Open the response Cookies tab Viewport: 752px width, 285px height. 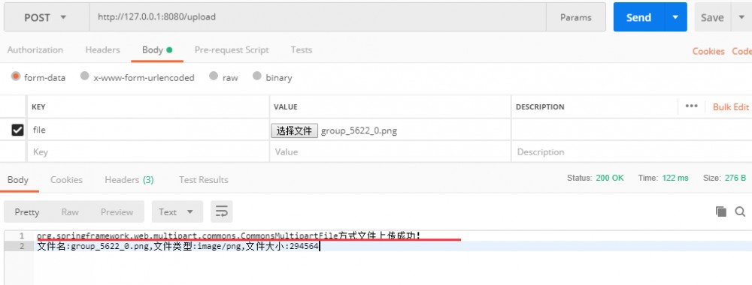coord(66,180)
